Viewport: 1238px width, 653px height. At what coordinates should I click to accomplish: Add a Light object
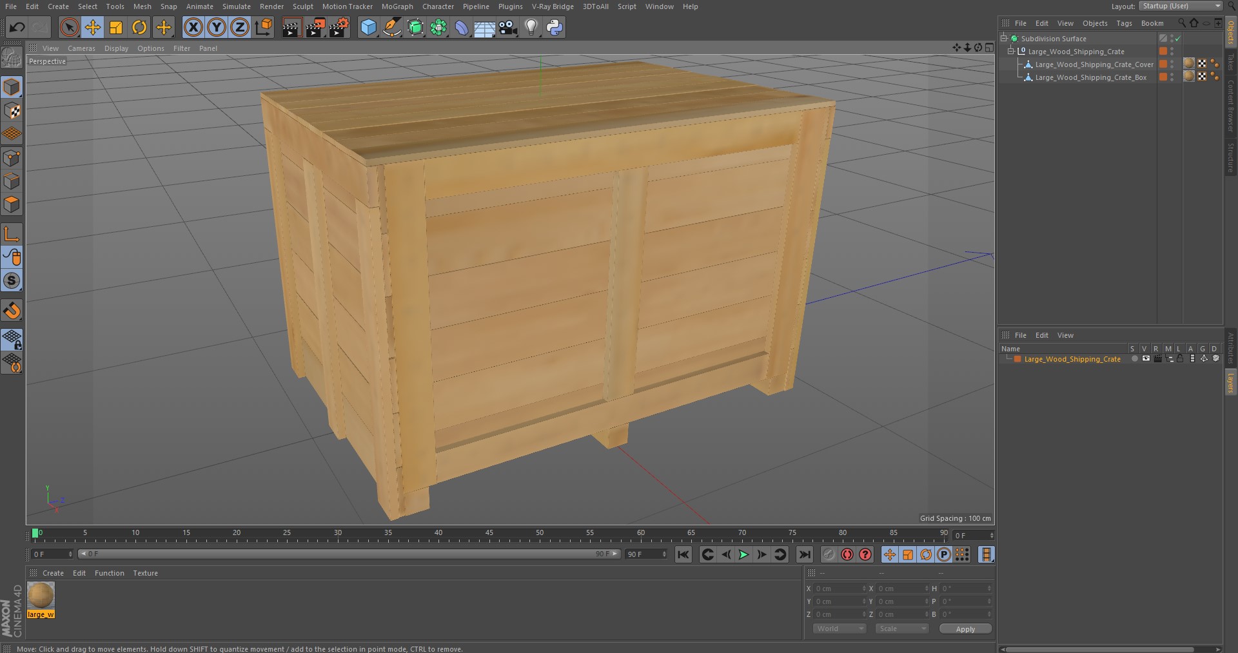coord(531,27)
